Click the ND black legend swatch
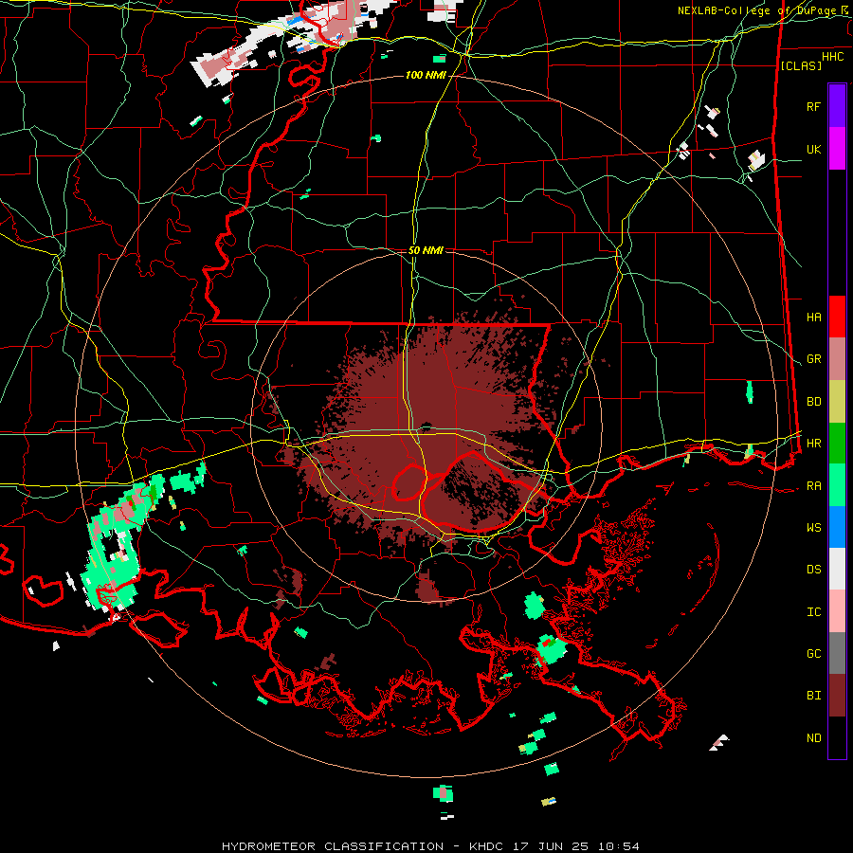853x853 pixels. coord(837,737)
